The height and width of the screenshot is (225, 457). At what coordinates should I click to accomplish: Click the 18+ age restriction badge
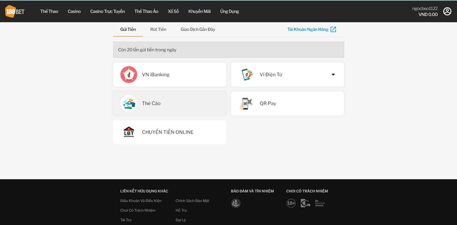pyautogui.click(x=291, y=203)
